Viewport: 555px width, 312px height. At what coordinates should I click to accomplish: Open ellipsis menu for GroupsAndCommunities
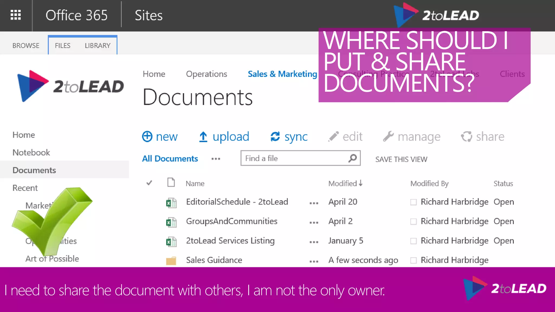click(x=314, y=223)
